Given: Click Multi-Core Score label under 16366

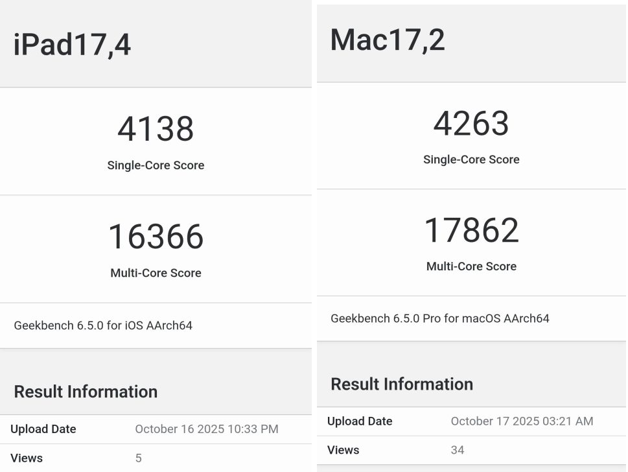Looking at the screenshot, I should 156,273.
